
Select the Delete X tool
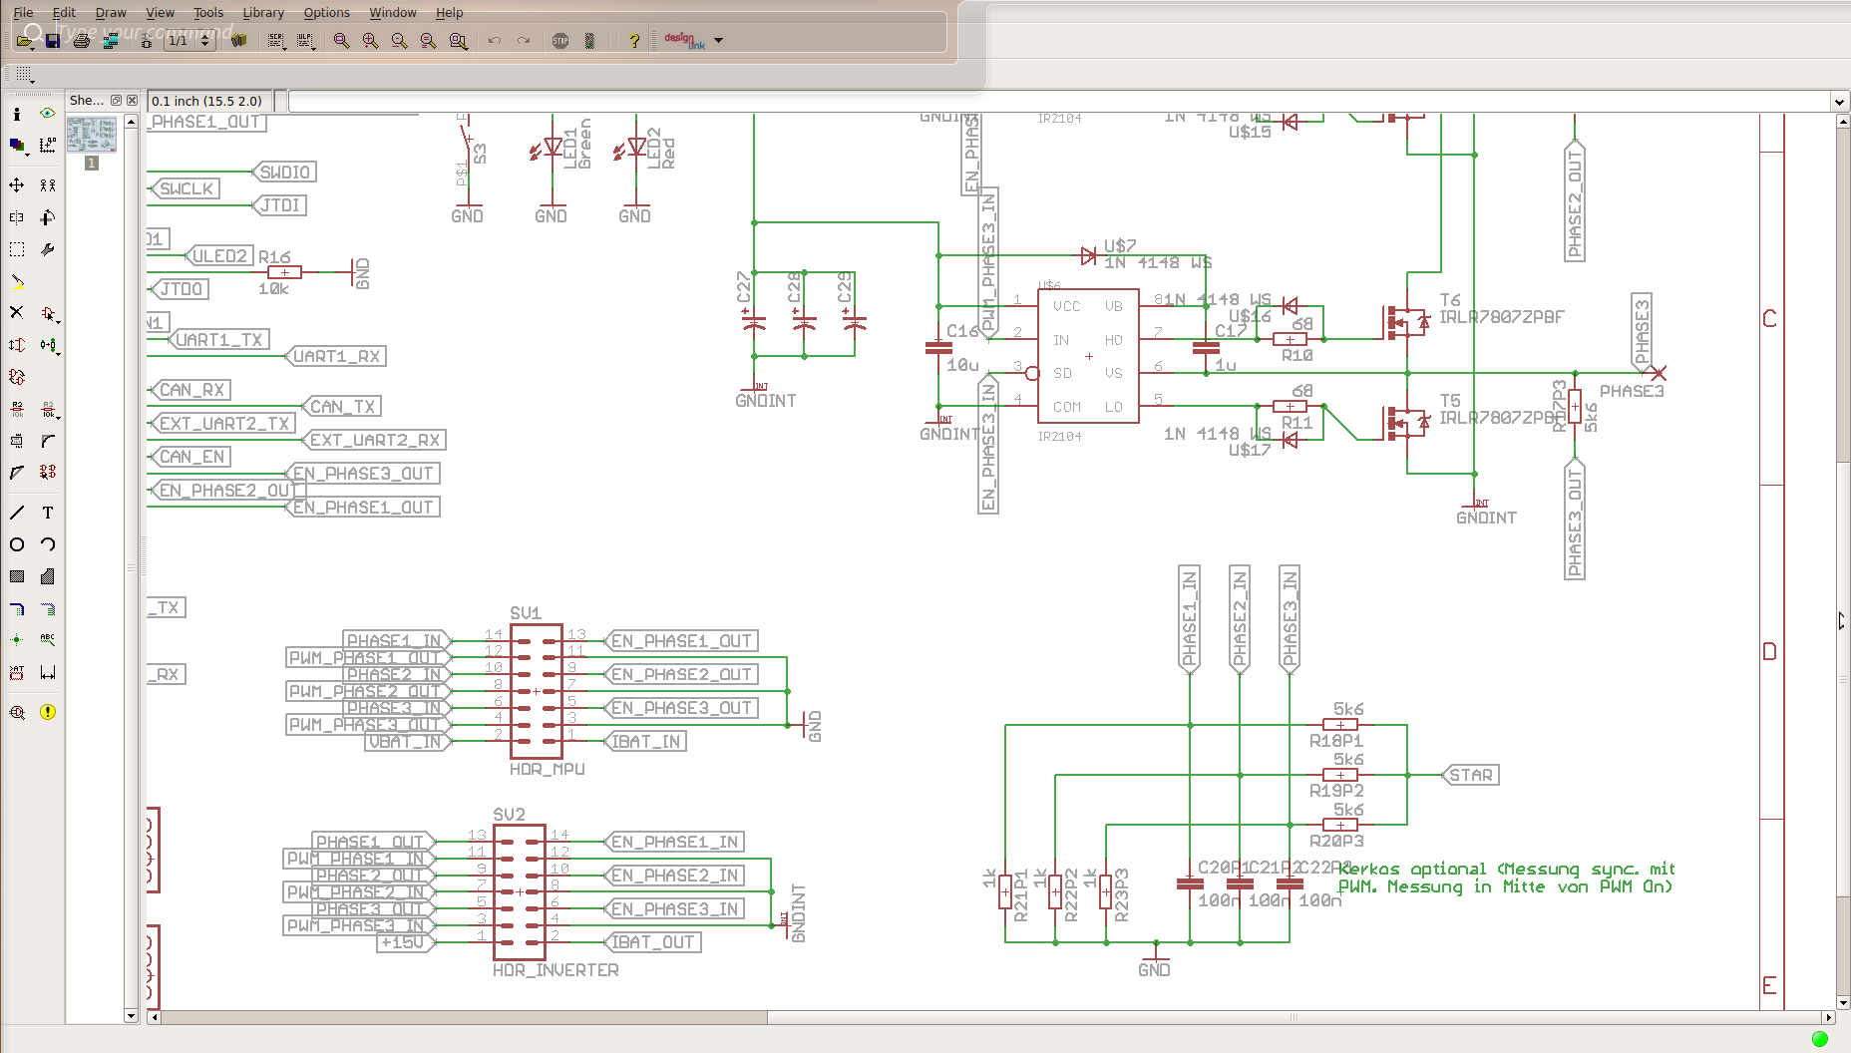click(17, 312)
